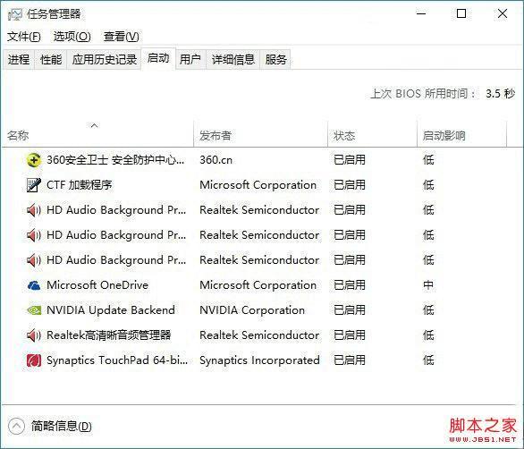Switch to the 服务 tab
524x449 pixels.
[x=275, y=60]
